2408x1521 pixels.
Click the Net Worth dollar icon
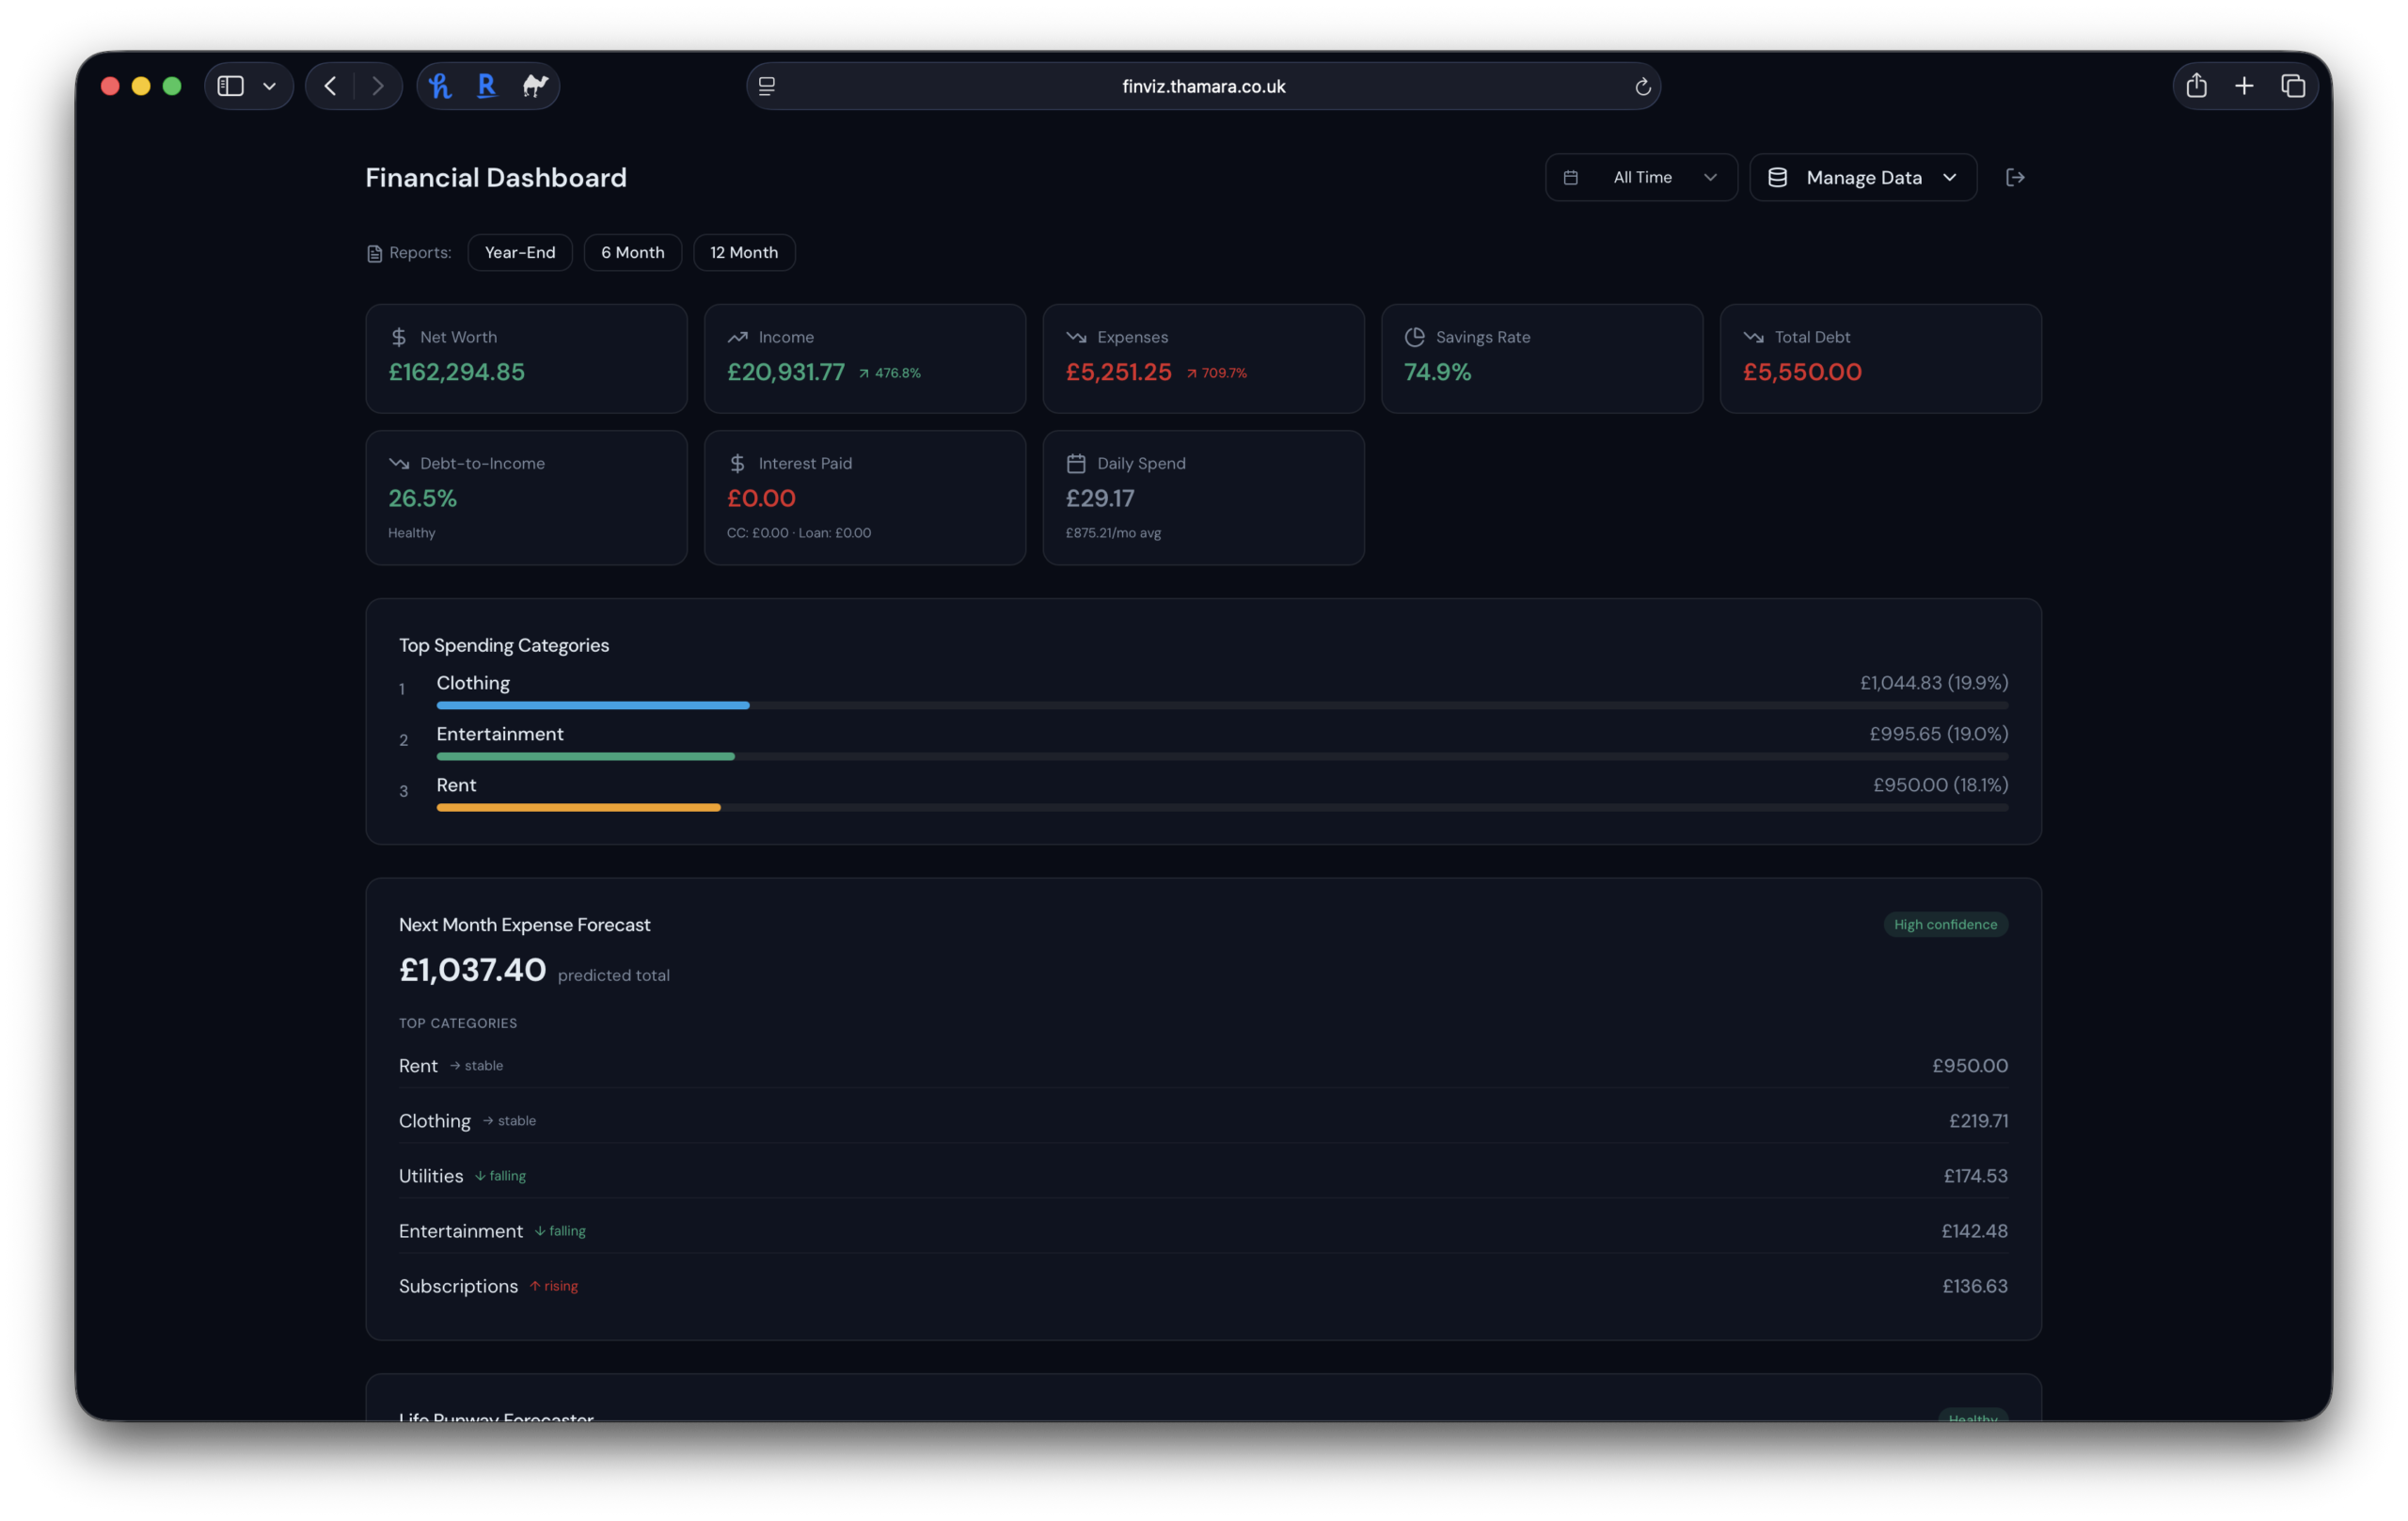pyautogui.click(x=398, y=337)
